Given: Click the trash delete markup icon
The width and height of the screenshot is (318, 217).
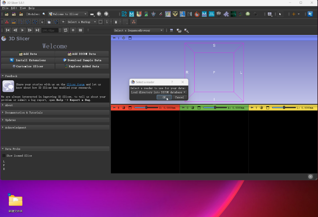Looking at the screenshot, I should coord(116,22).
